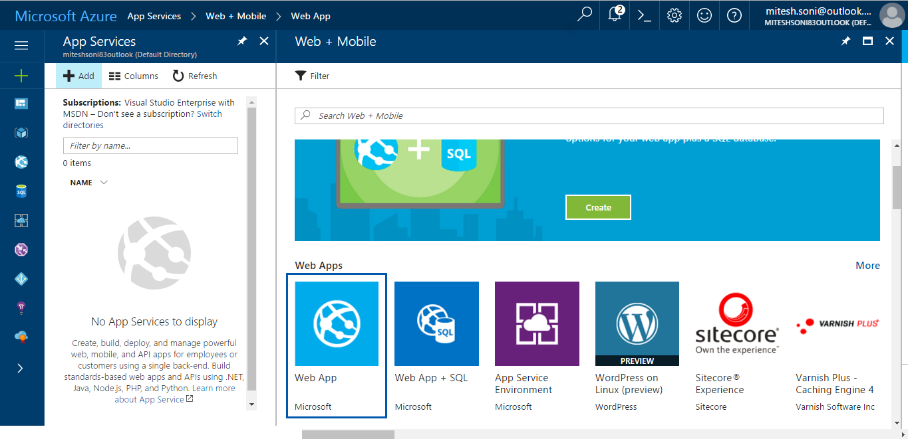The height and width of the screenshot is (439, 908).
Task: Close the Web + Mobile blade
Action: pos(889,41)
